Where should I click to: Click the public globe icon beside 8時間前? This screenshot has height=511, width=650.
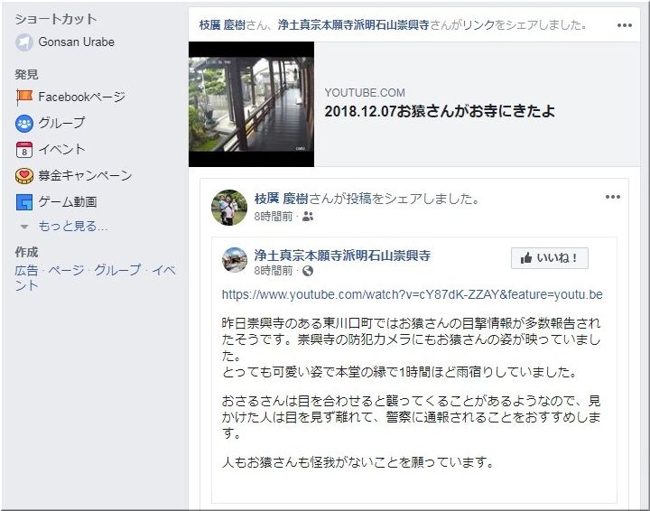[308, 271]
